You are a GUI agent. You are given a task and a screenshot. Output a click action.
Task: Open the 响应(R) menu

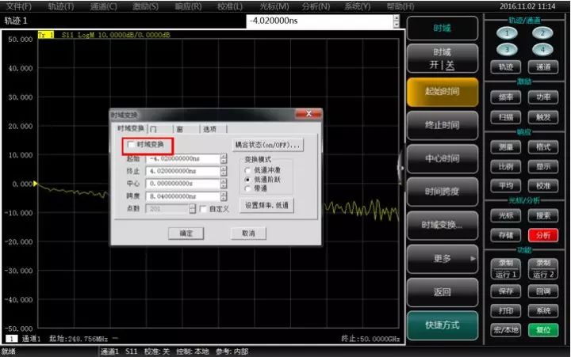pos(188,6)
